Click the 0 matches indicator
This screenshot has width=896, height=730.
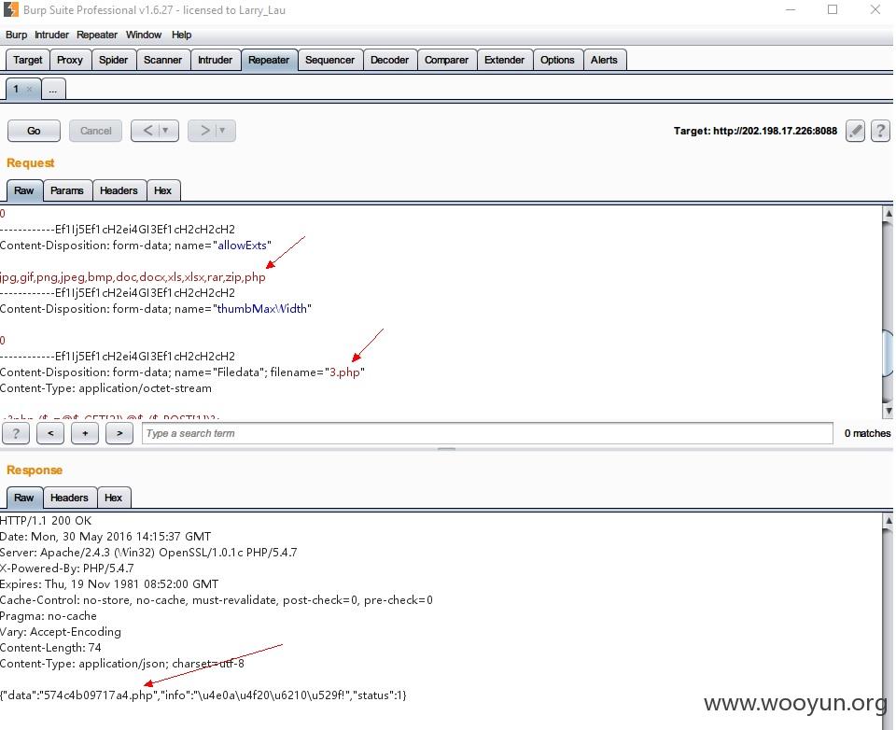(x=867, y=433)
